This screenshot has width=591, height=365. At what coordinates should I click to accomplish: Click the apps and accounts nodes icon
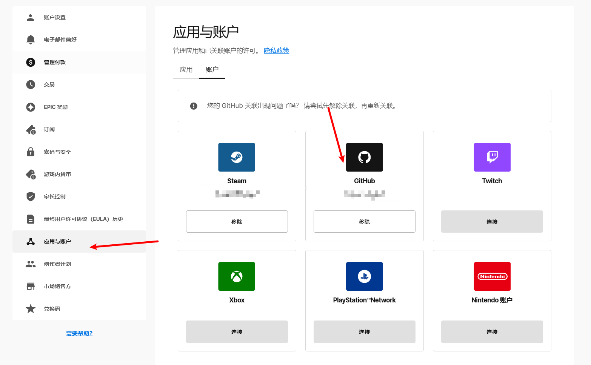tap(31, 241)
